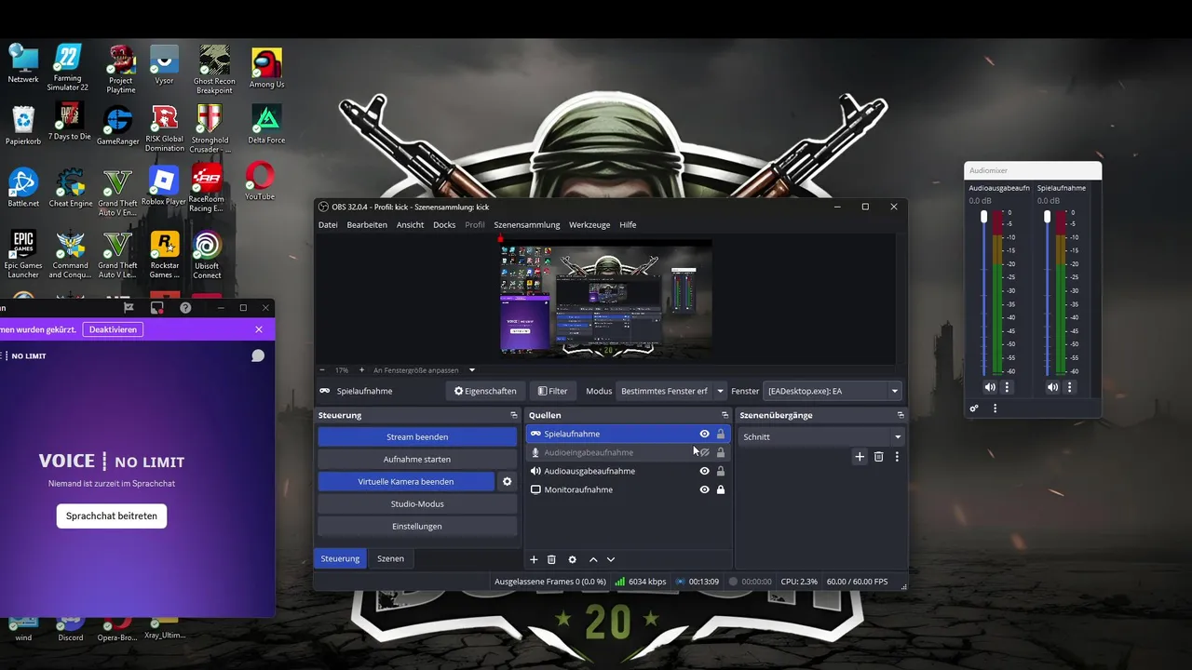The width and height of the screenshot is (1192, 670).
Task: Adjust Audioausgabeaufnahme volume slider in Audiomixer
Action: (x=983, y=217)
